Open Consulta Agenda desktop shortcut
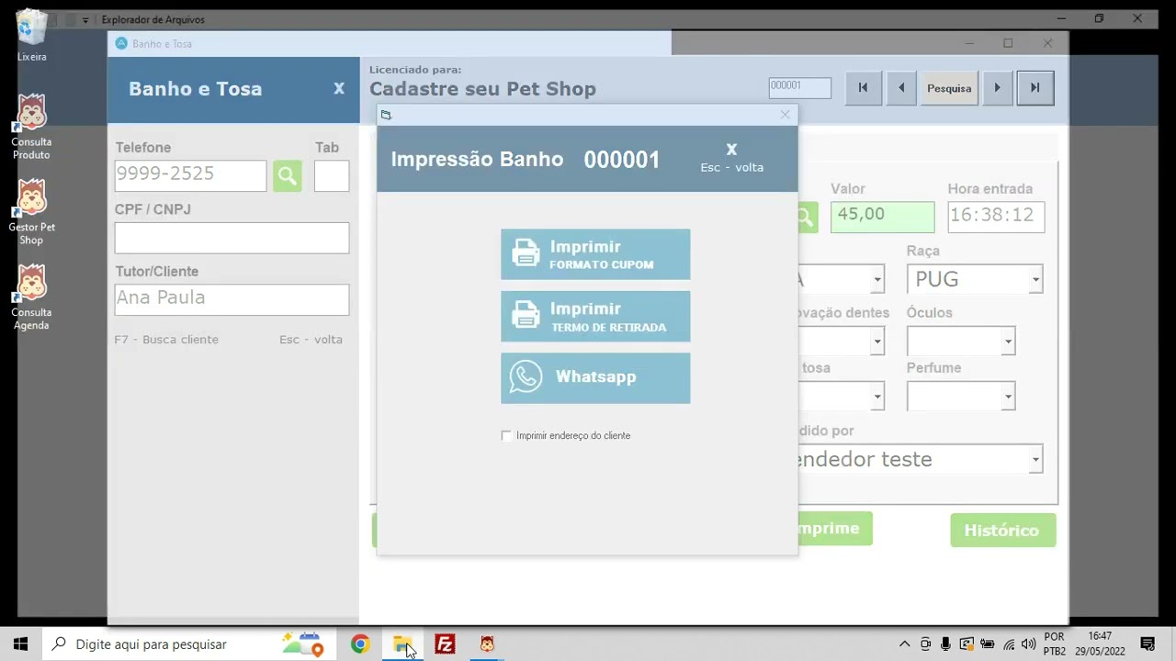1176x661 pixels. click(31, 297)
